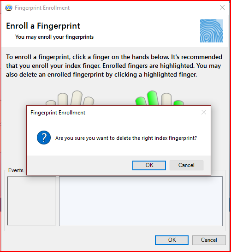Click the confirmation dialog's title bar text
This screenshot has width=231, height=252.
(58, 113)
